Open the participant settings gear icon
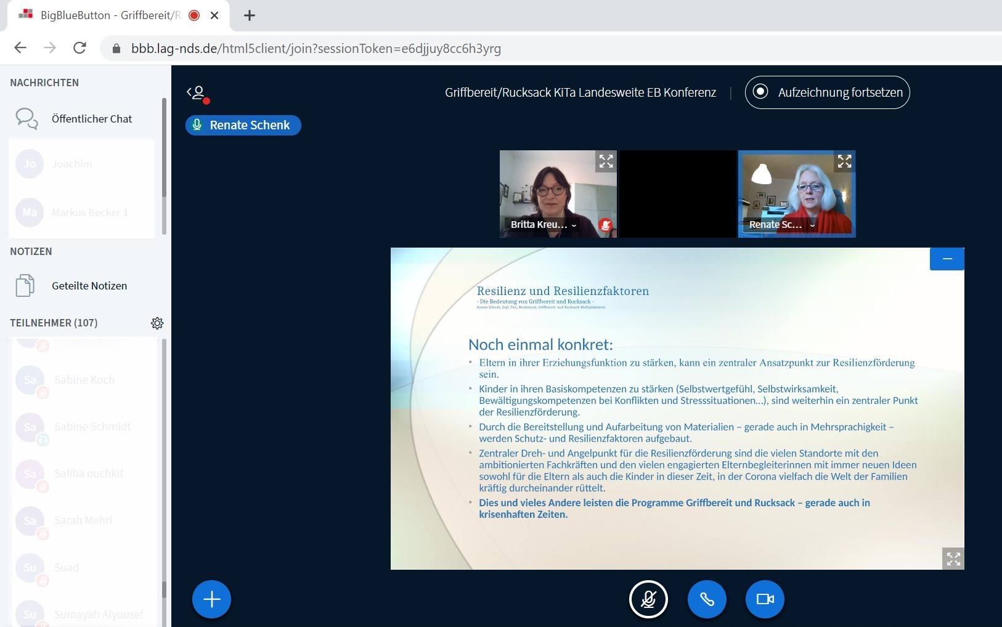The height and width of the screenshot is (627, 1002). tap(157, 323)
